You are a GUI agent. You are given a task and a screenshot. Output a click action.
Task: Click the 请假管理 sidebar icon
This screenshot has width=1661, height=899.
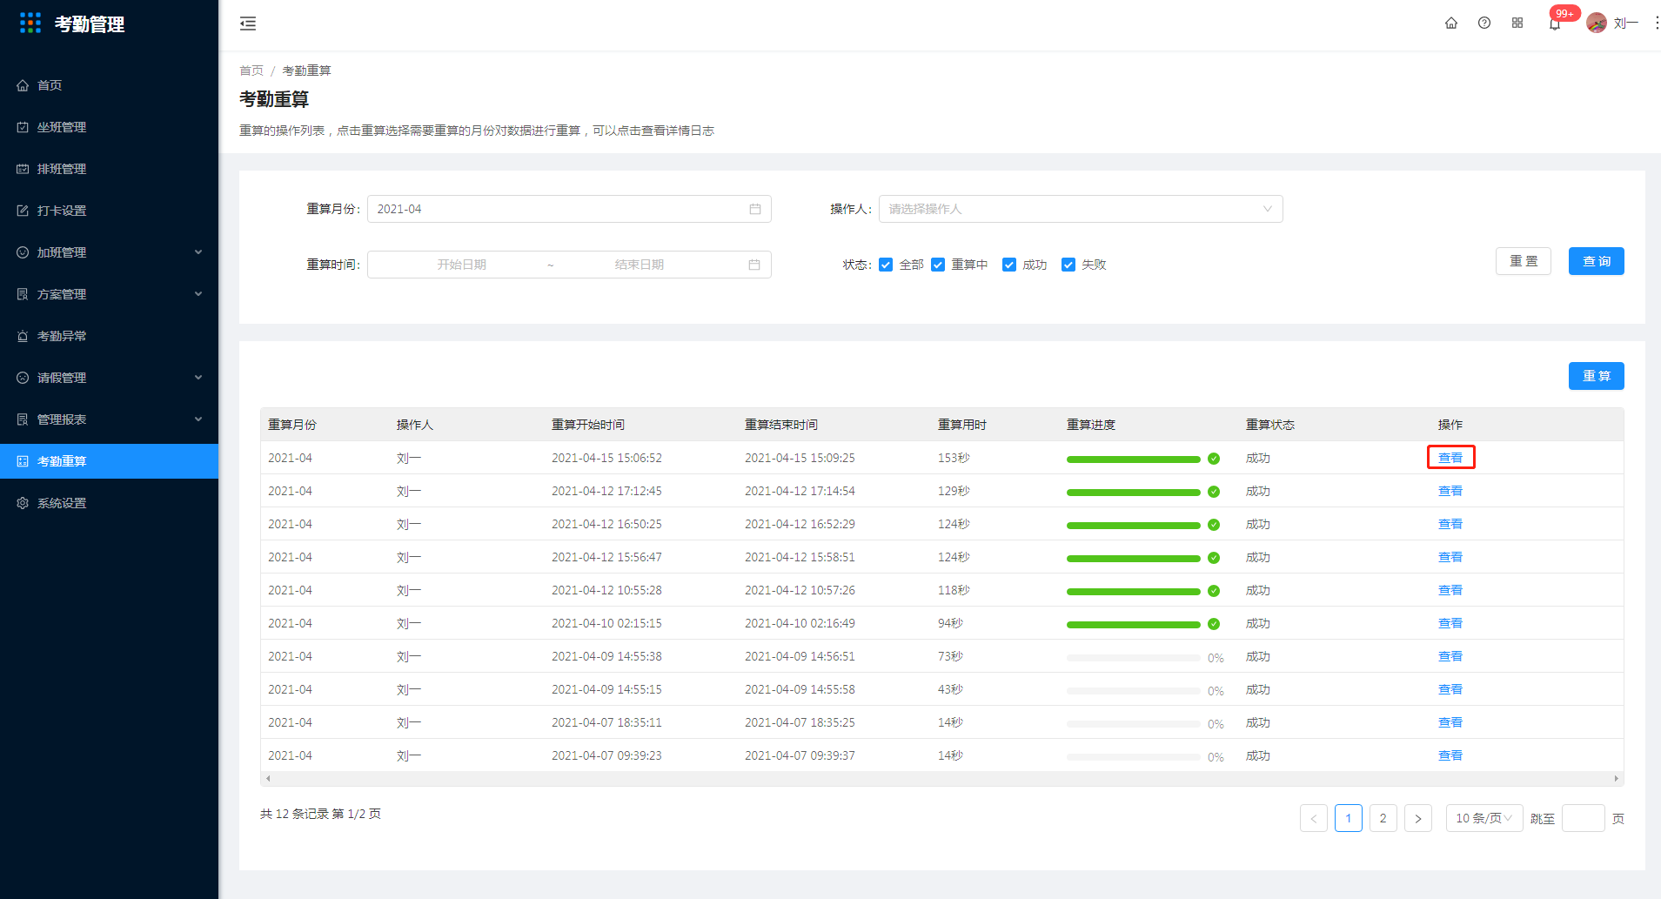click(x=23, y=378)
